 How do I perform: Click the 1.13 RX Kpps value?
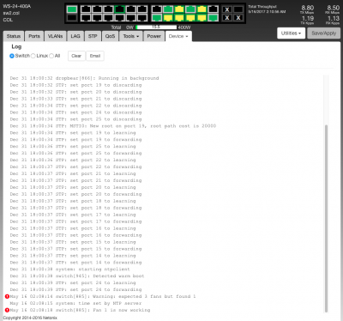[x=334, y=18]
